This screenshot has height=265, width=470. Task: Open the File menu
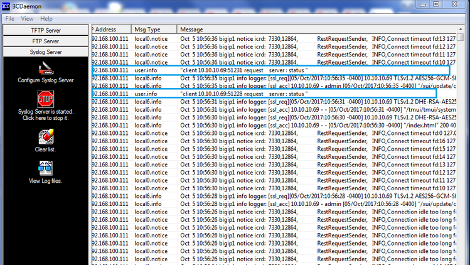click(9, 19)
